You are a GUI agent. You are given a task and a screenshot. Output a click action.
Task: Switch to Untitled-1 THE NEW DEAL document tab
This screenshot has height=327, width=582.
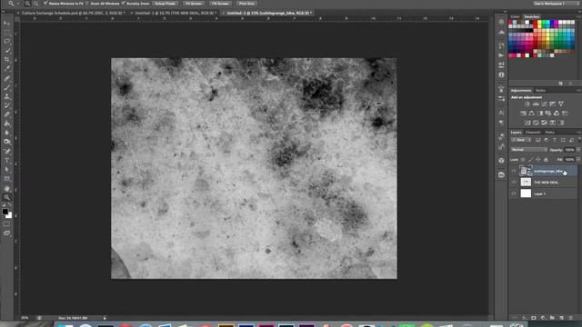coord(176,13)
